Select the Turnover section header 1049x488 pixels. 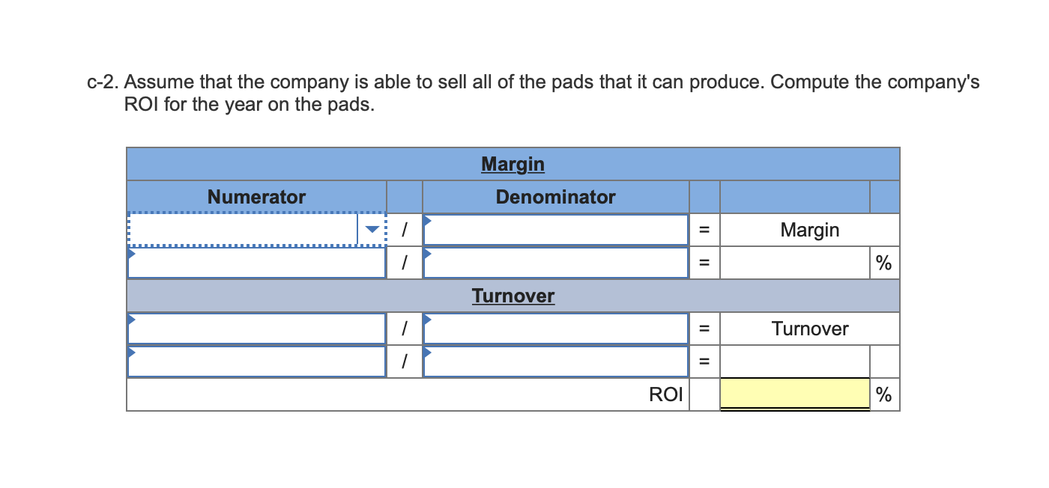coord(513,295)
